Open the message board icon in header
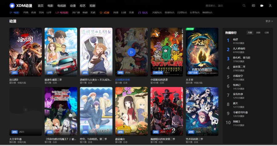The width and height of the screenshot is (277, 146). (253, 6)
